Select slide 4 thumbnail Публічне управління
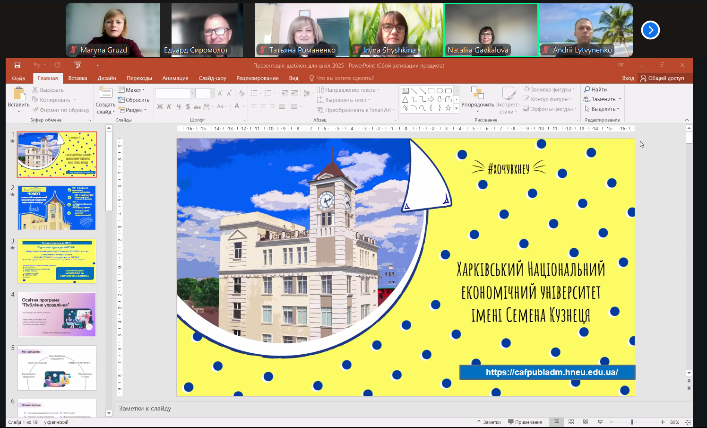The height and width of the screenshot is (428, 707). [57, 314]
